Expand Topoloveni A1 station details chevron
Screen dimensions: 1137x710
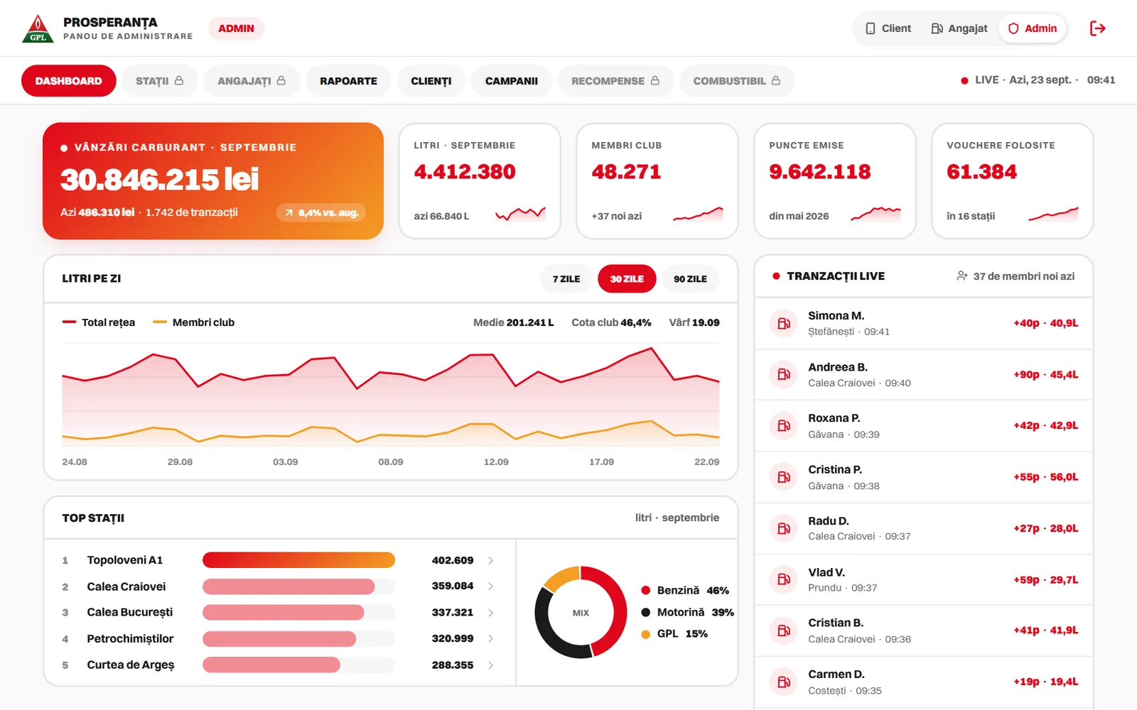click(x=490, y=560)
